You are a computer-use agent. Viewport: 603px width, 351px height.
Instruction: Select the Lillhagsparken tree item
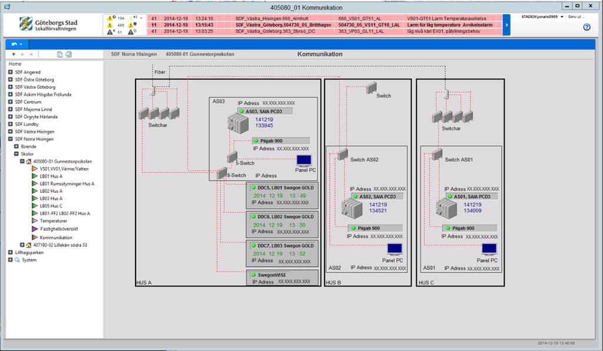(29, 252)
